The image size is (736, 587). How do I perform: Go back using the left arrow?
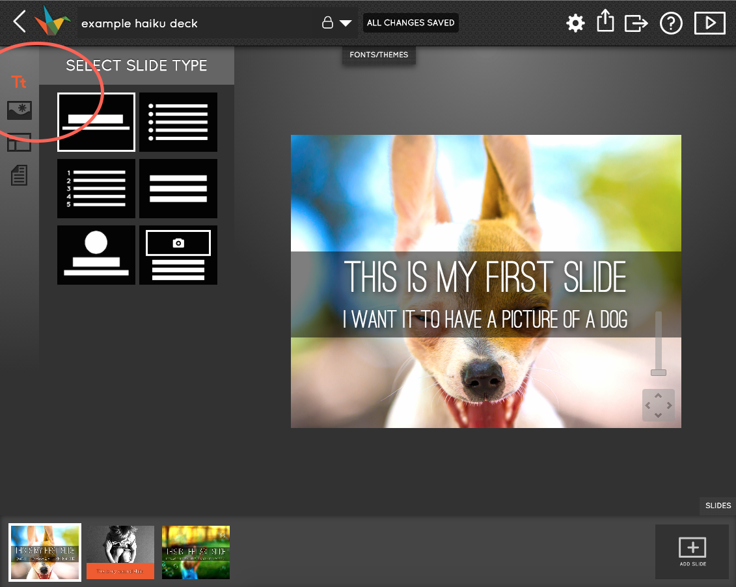pyautogui.click(x=20, y=22)
